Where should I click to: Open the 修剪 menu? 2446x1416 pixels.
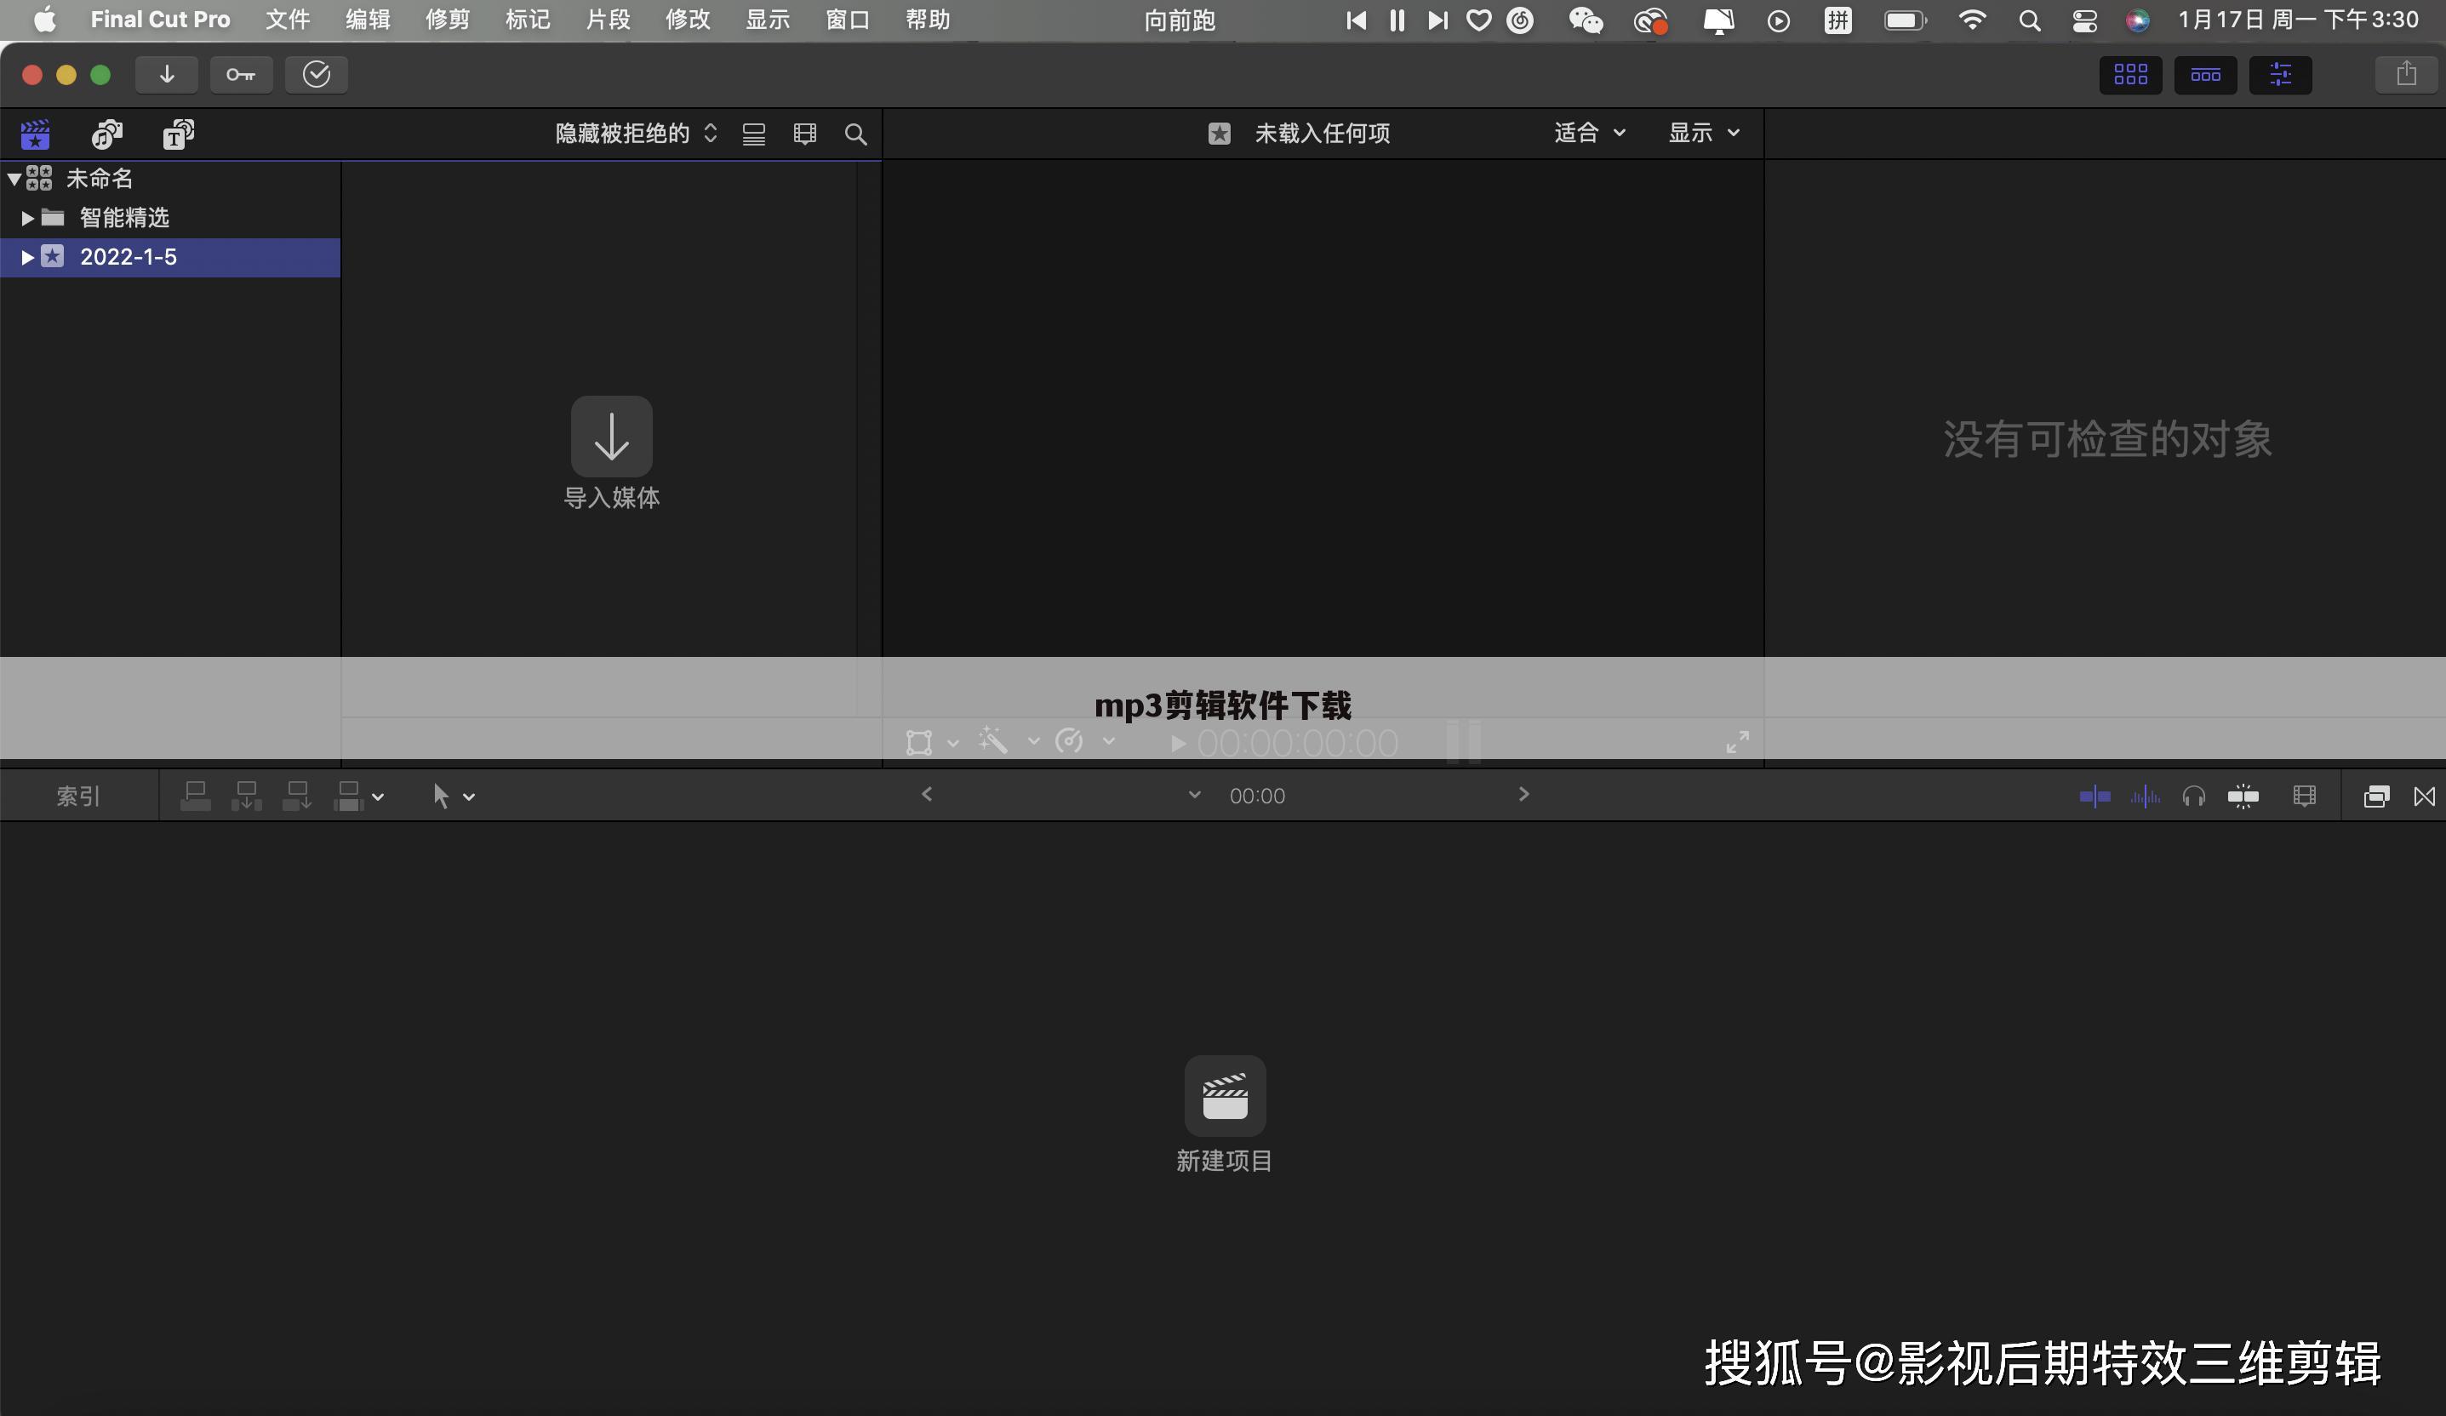pyautogui.click(x=448, y=20)
